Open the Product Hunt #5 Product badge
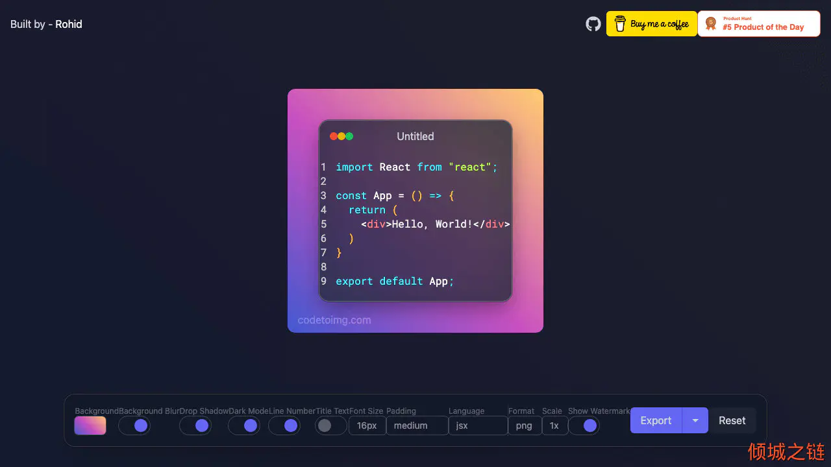 (x=759, y=24)
